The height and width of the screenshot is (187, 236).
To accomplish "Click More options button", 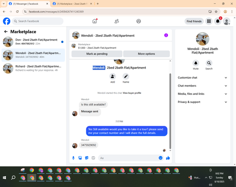I will coord(146,54).
